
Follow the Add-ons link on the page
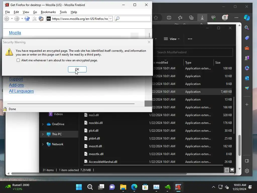[16, 85]
